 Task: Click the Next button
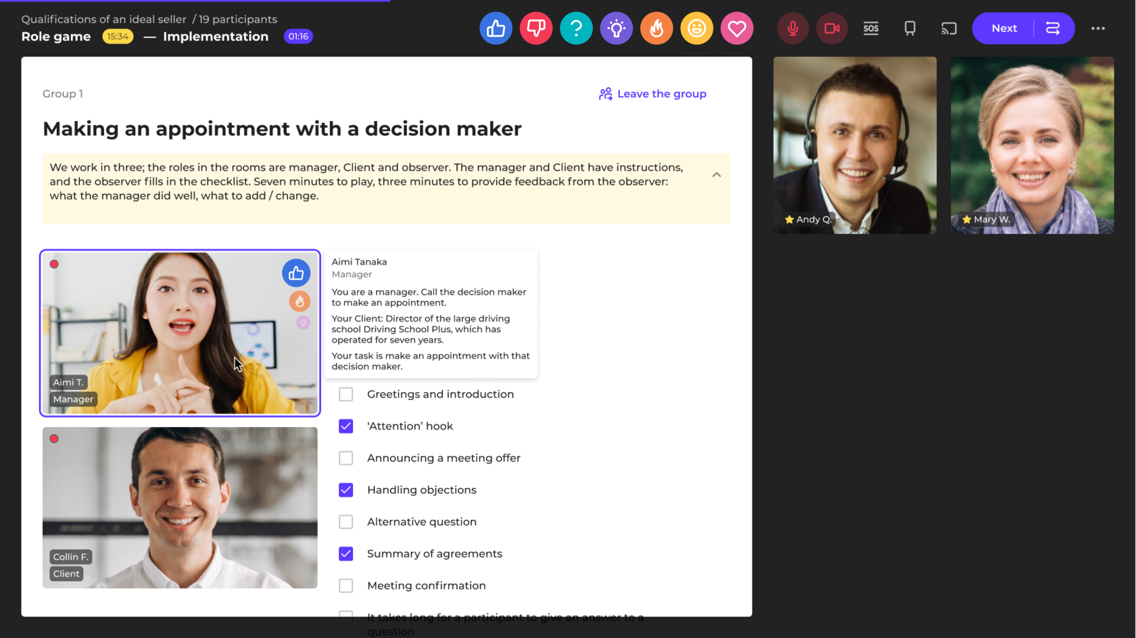[x=1004, y=28]
